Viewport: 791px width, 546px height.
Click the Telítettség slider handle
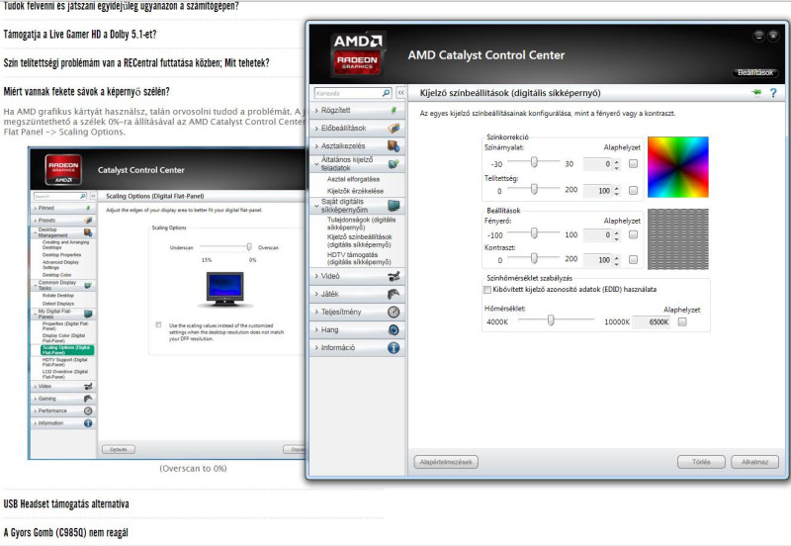(534, 188)
